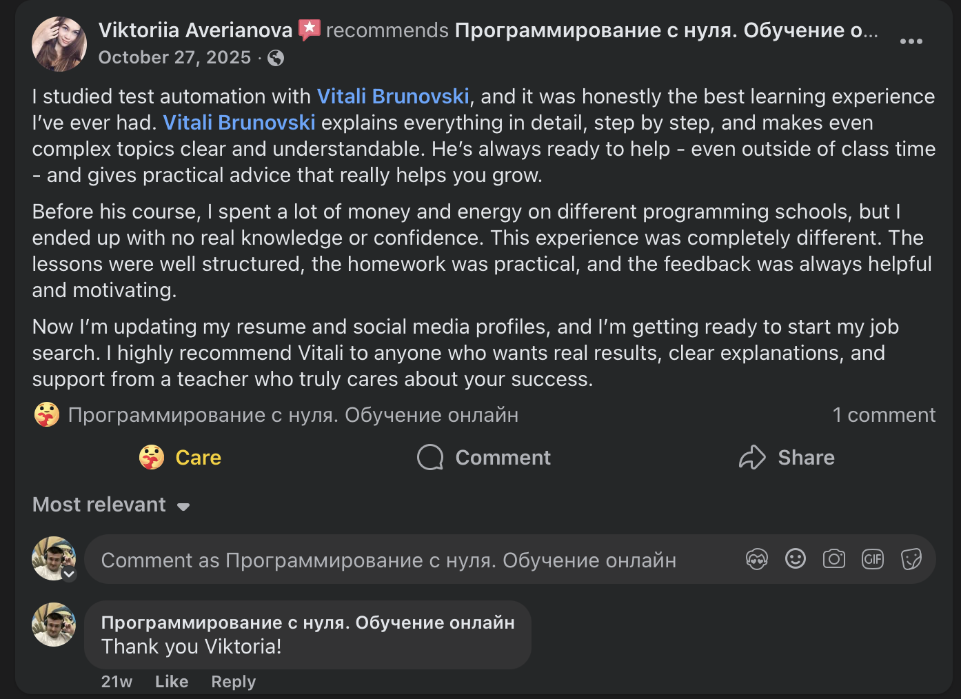Open Vitali Brunovski's profile link
The width and height of the screenshot is (961, 699).
(392, 97)
